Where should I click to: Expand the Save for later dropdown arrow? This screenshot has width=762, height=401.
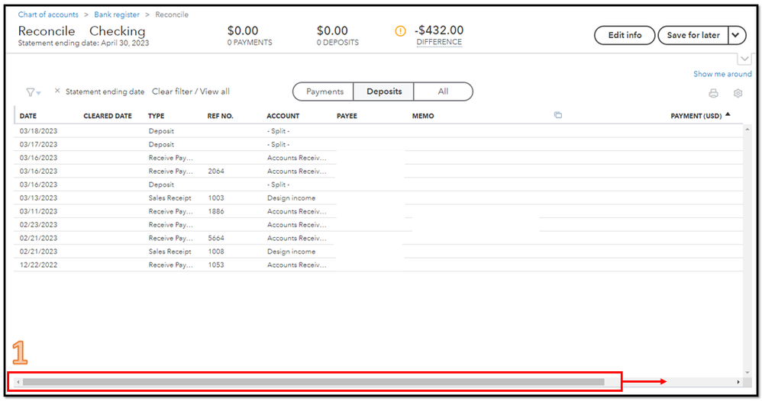(736, 35)
